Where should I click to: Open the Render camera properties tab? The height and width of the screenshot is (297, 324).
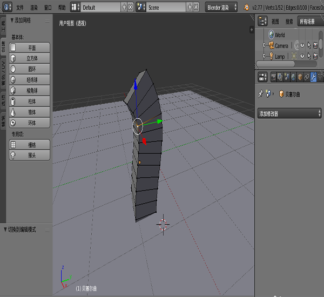click(x=273, y=77)
